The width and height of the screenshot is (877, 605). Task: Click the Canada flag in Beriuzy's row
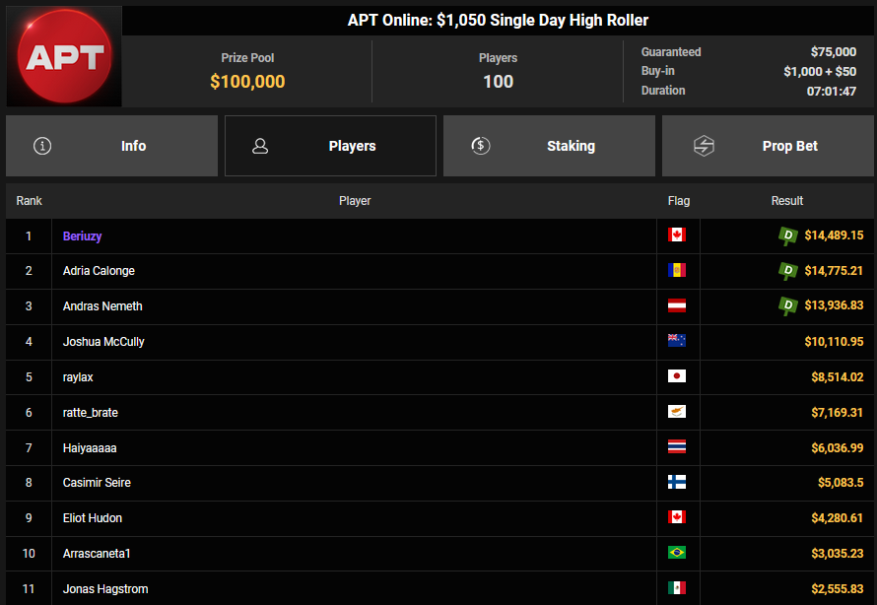[x=676, y=235]
